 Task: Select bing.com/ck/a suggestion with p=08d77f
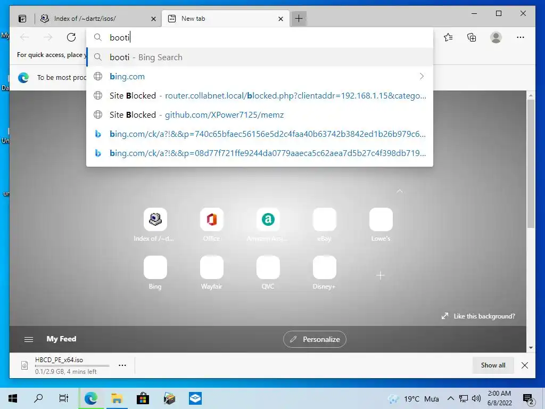pyautogui.click(x=259, y=153)
